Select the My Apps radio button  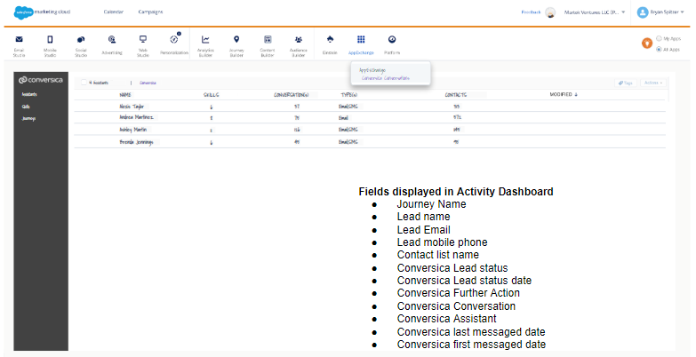tap(660, 38)
